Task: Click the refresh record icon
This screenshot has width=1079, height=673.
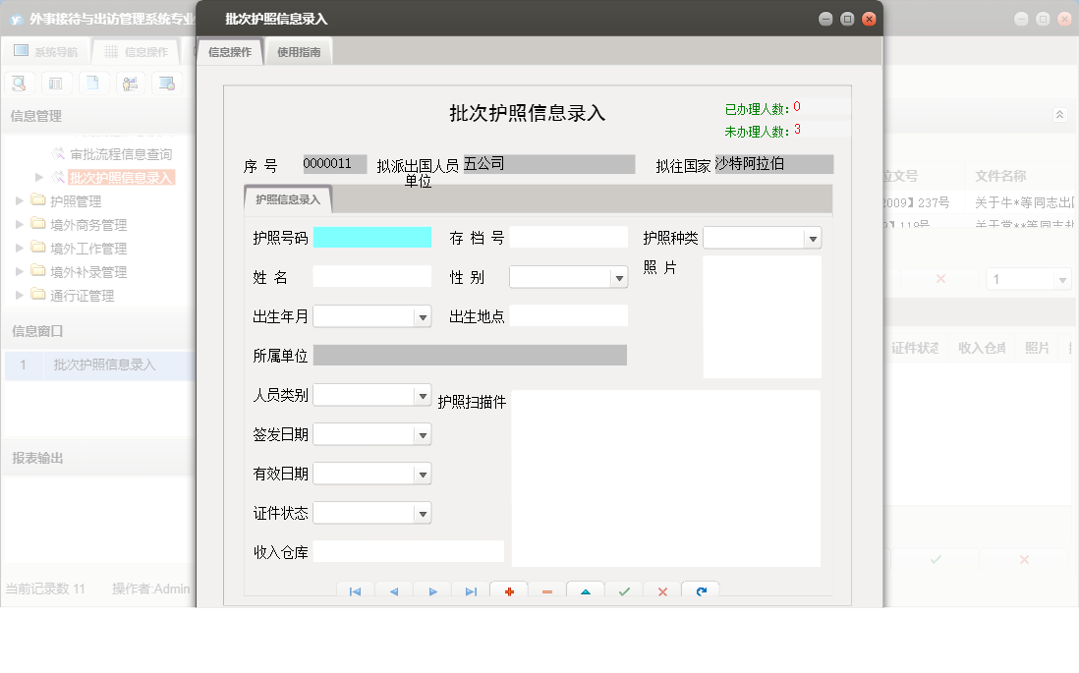Action: tap(699, 591)
